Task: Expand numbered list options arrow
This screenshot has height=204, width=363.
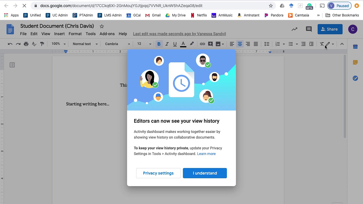Action: [x=284, y=44]
